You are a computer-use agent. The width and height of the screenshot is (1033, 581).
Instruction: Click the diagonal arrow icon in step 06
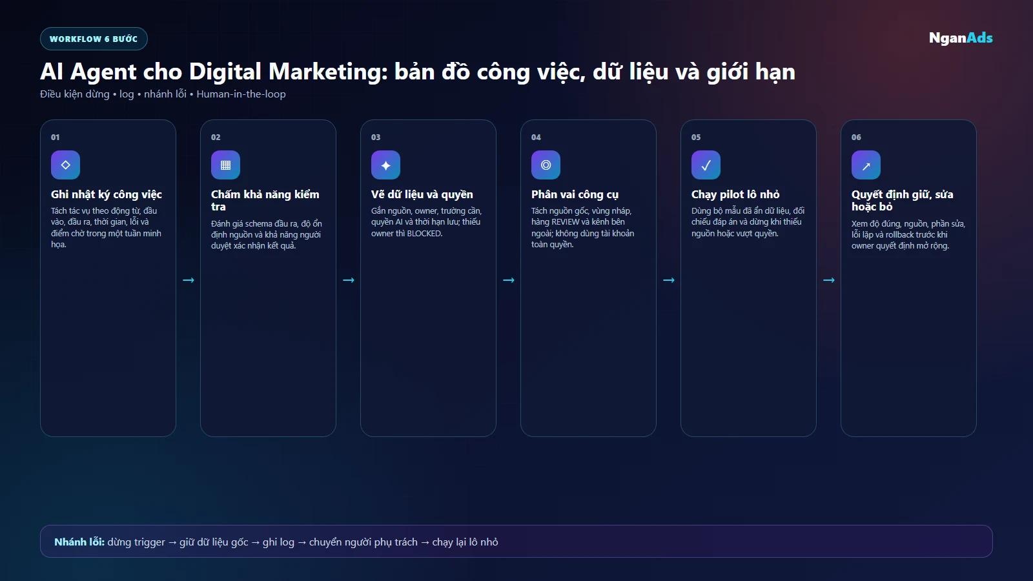pyautogui.click(x=866, y=165)
